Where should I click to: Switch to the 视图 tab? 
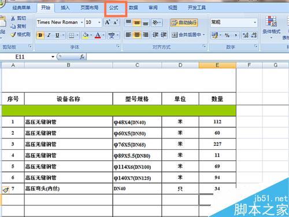tap(173, 8)
